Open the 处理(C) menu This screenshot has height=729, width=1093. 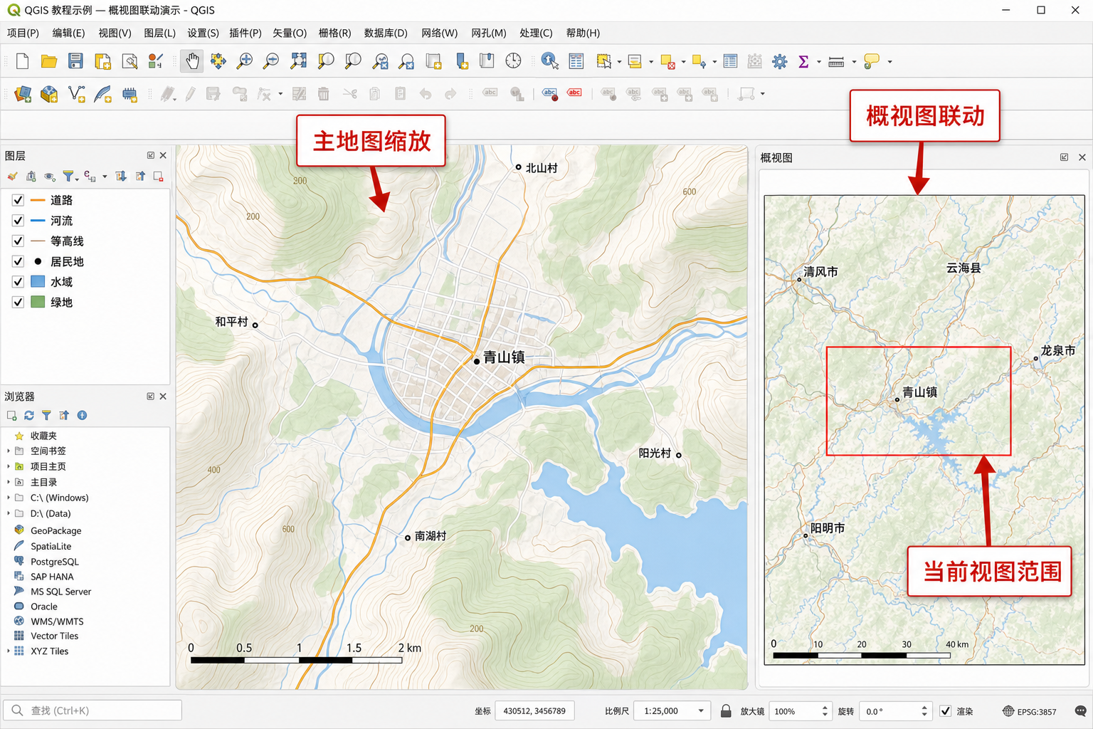click(536, 33)
